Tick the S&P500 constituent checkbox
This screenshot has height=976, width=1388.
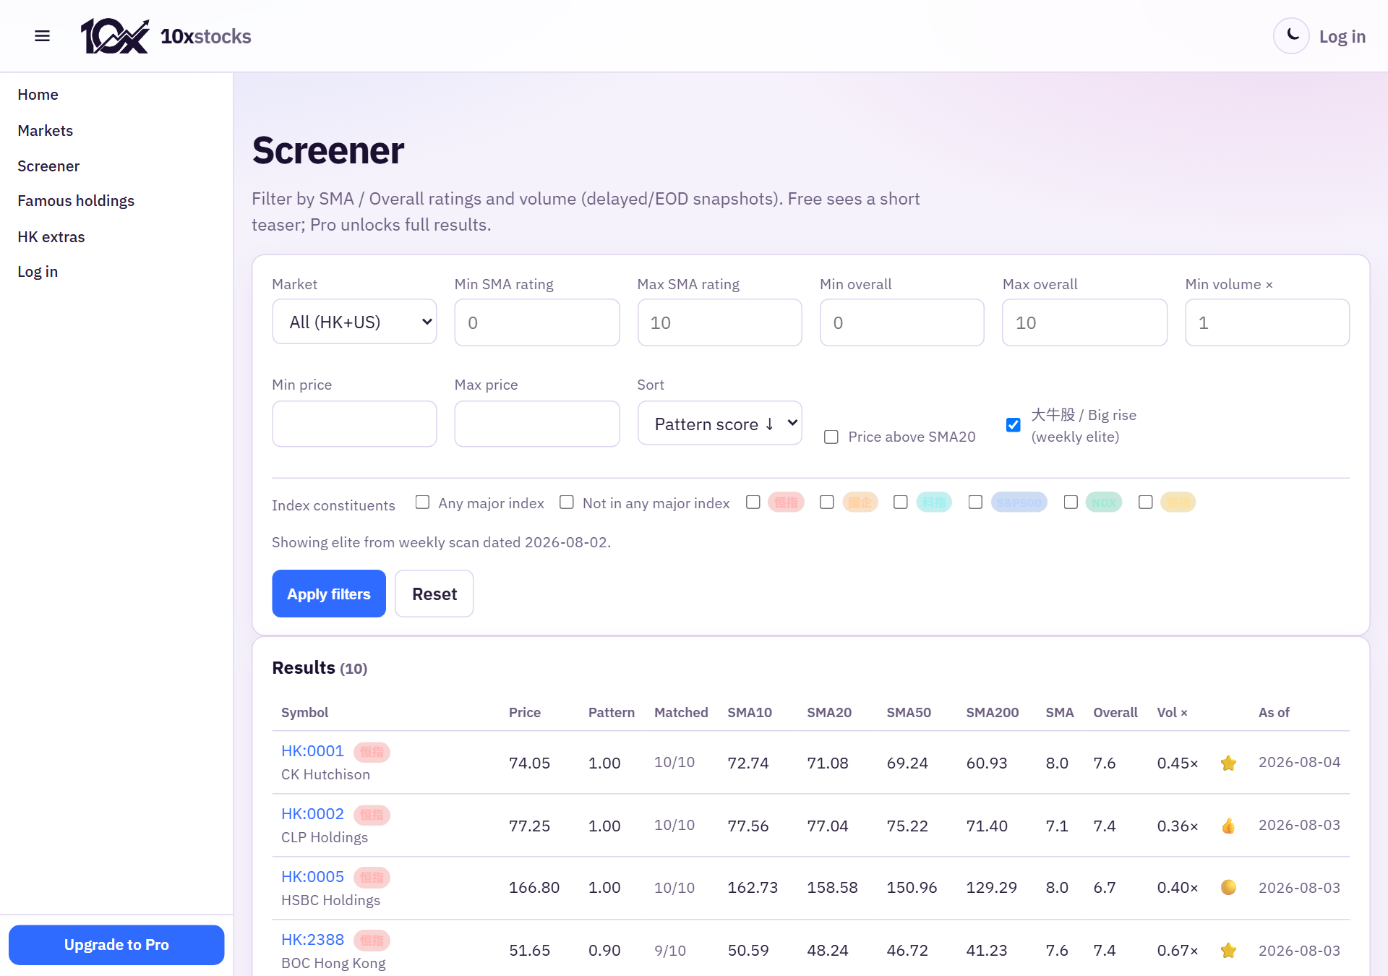(x=976, y=502)
